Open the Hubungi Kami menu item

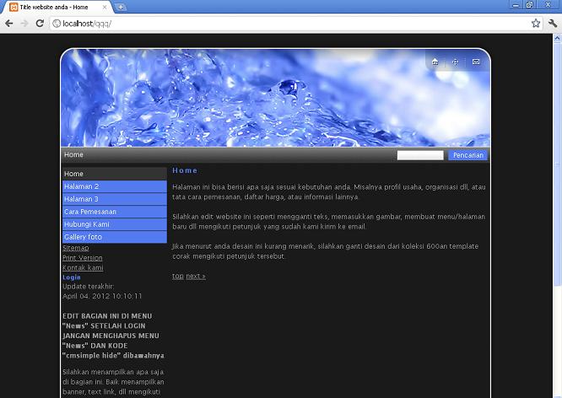(x=114, y=224)
